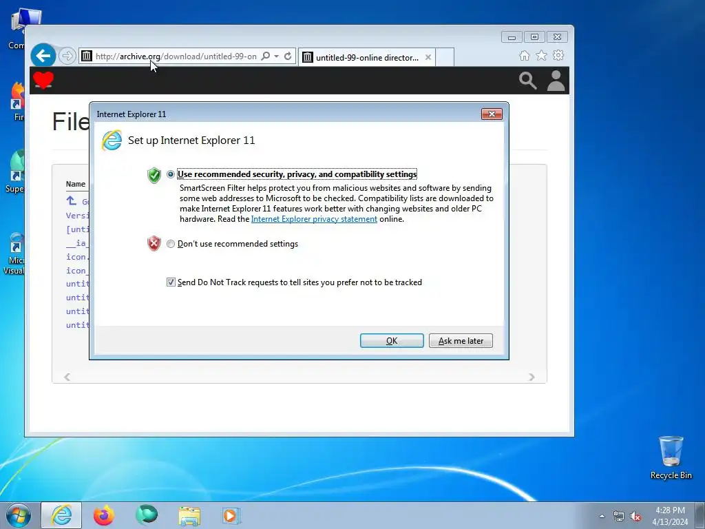The height and width of the screenshot is (529, 705).
Task: Select the untitled-99-online directory tab
Action: click(366, 57)
